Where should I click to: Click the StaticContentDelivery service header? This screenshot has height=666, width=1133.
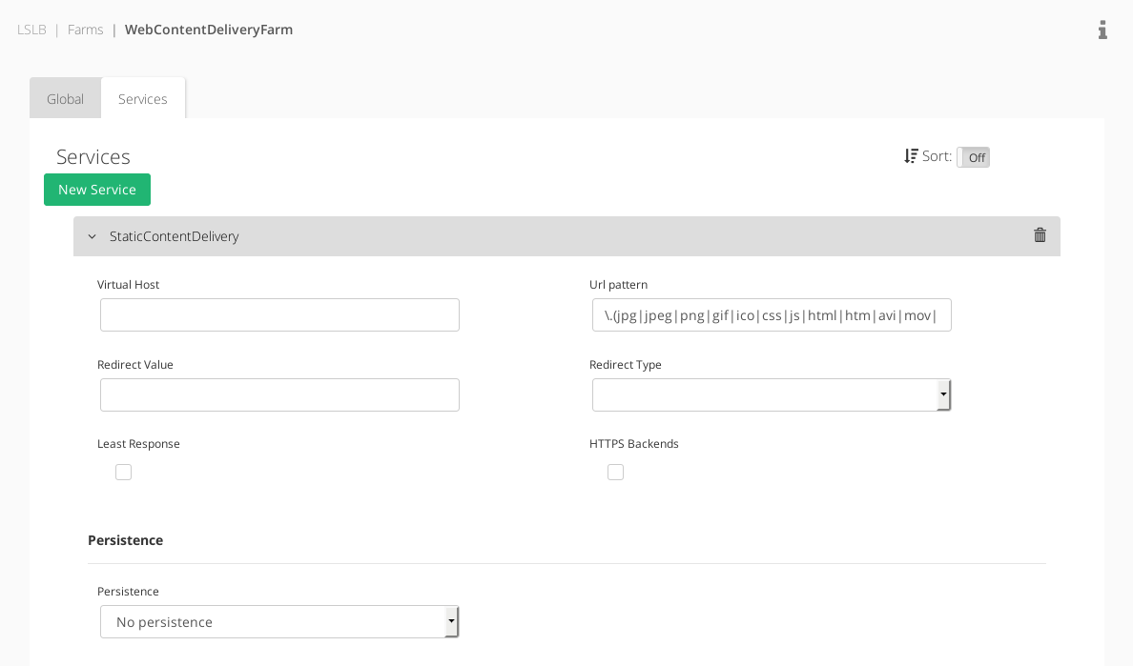[566, 236]
